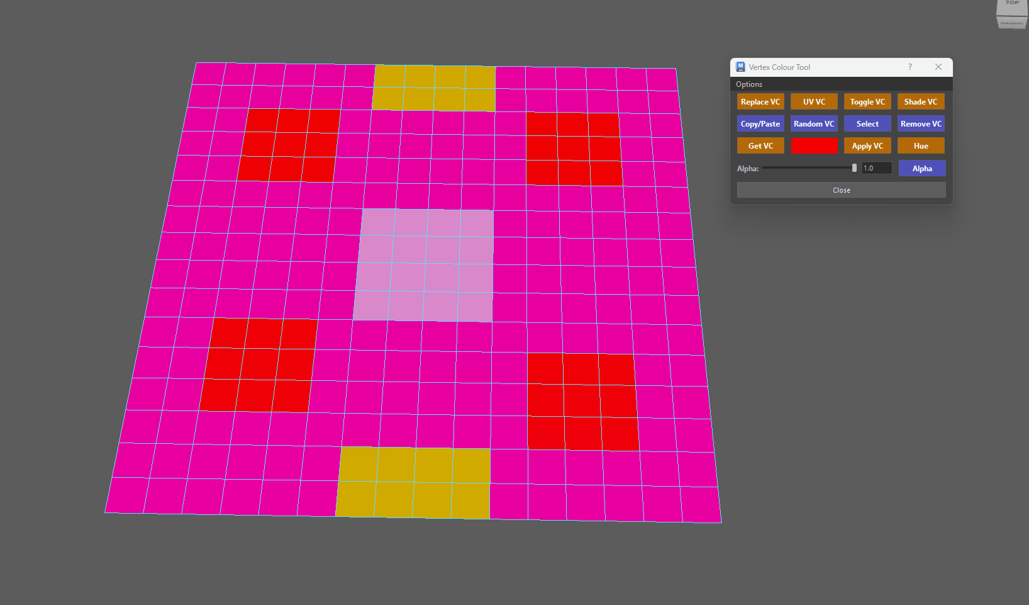
Task: Click the Get VC button
Action: [760, 146]
